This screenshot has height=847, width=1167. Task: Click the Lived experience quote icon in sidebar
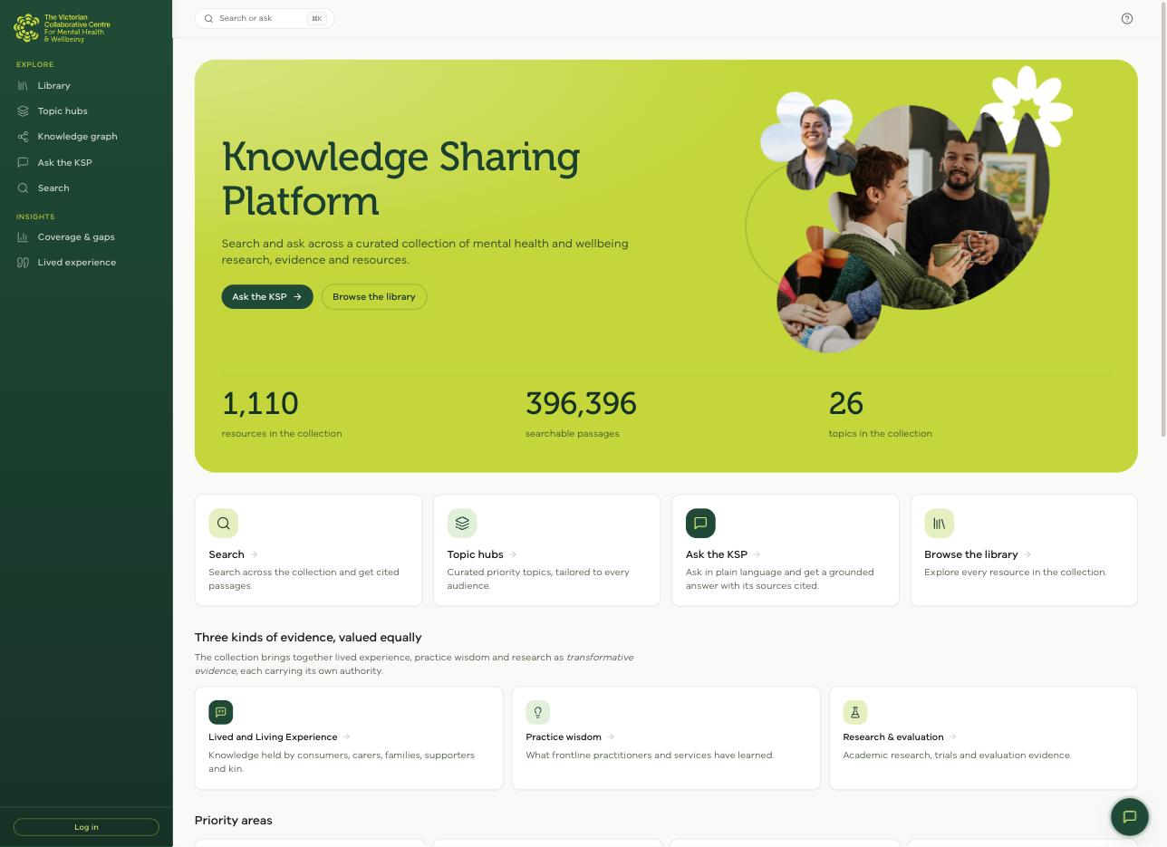(23, 262)
